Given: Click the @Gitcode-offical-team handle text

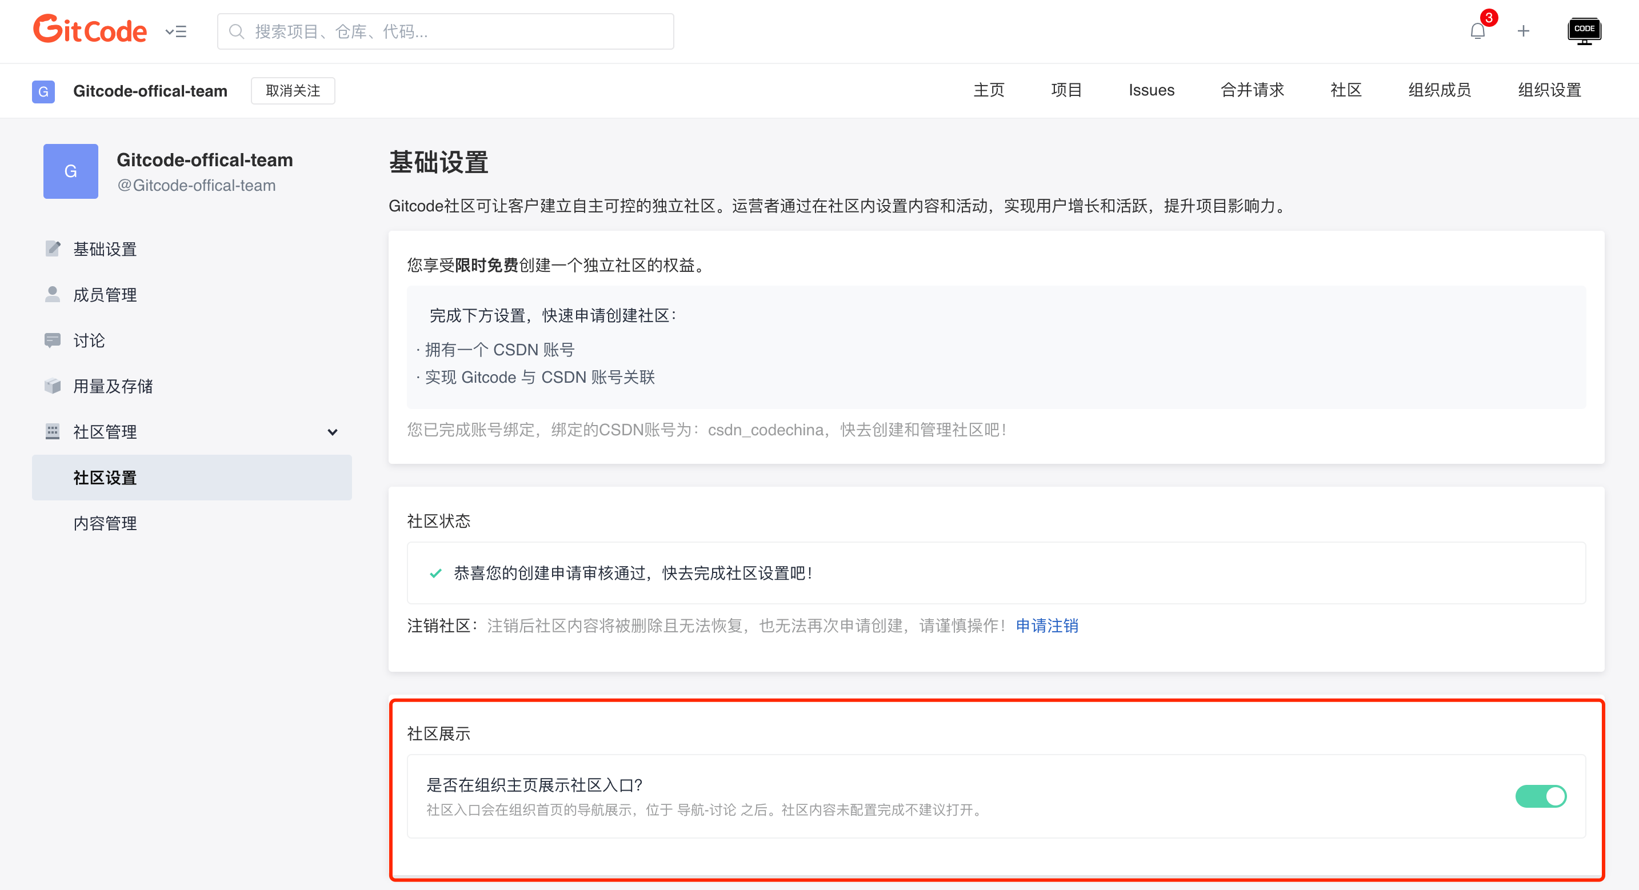Looking at the screenshot, I should coord(196,186).
